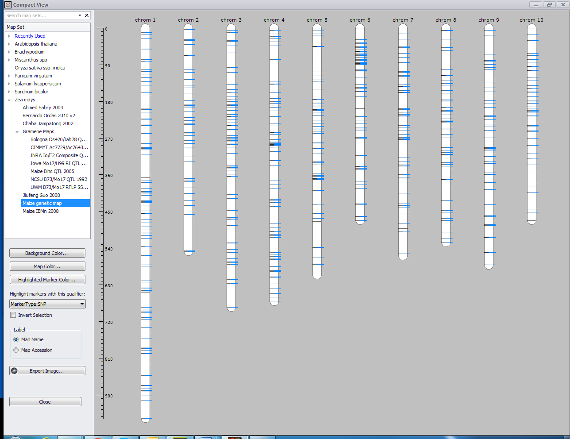Select Maize genetic map entry

(56, 203)
